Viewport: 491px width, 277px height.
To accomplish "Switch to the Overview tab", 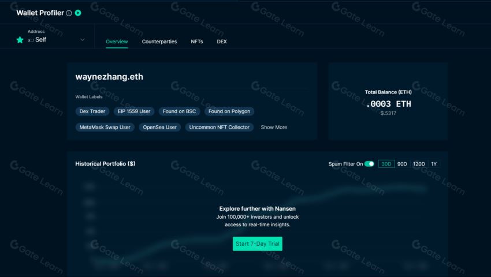I will pos(117,42).
